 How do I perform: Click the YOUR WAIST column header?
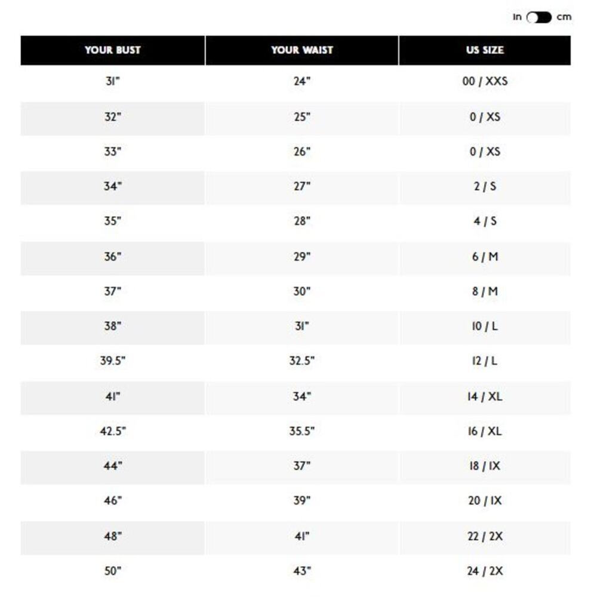[302, 50]
